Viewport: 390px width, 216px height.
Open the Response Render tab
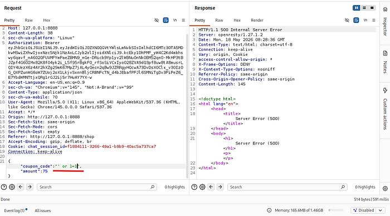pos(257,20)
